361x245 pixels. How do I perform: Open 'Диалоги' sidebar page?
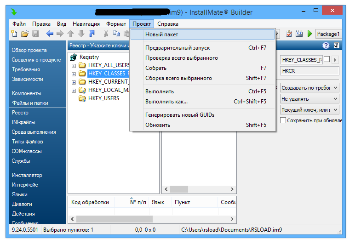tap(22, 204)
